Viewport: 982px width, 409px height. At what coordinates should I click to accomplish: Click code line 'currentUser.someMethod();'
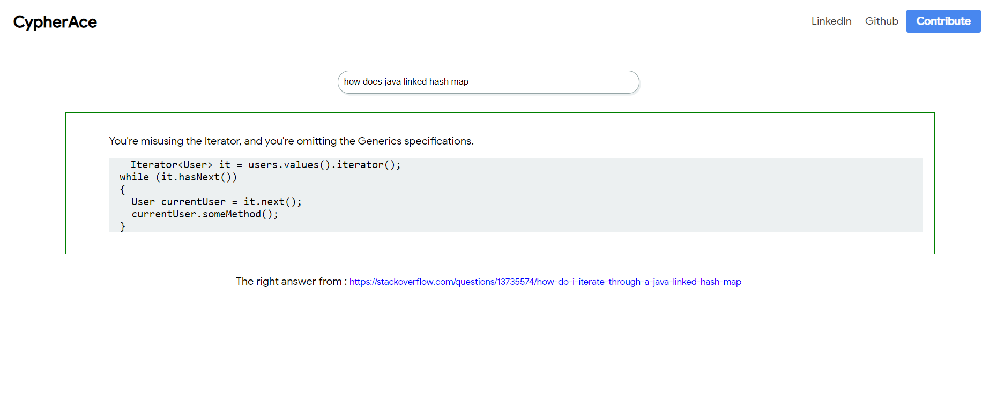(205, 214)
